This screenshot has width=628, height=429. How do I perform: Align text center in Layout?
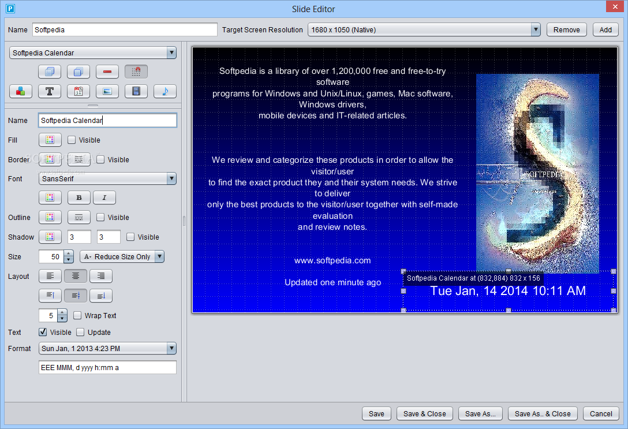coord(76,276)
